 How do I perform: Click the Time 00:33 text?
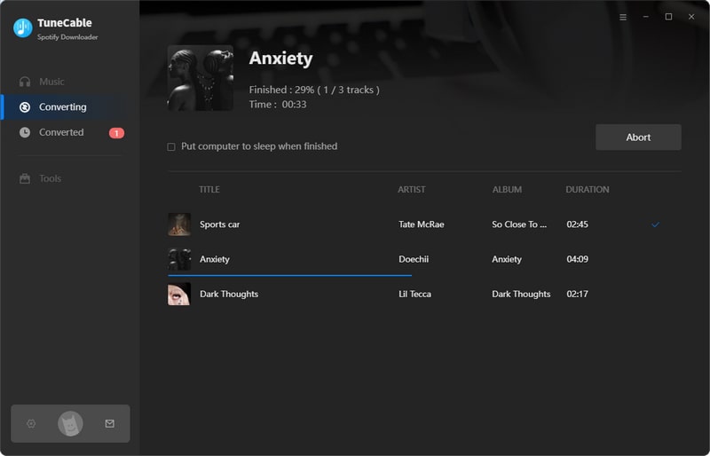point(278,104)
